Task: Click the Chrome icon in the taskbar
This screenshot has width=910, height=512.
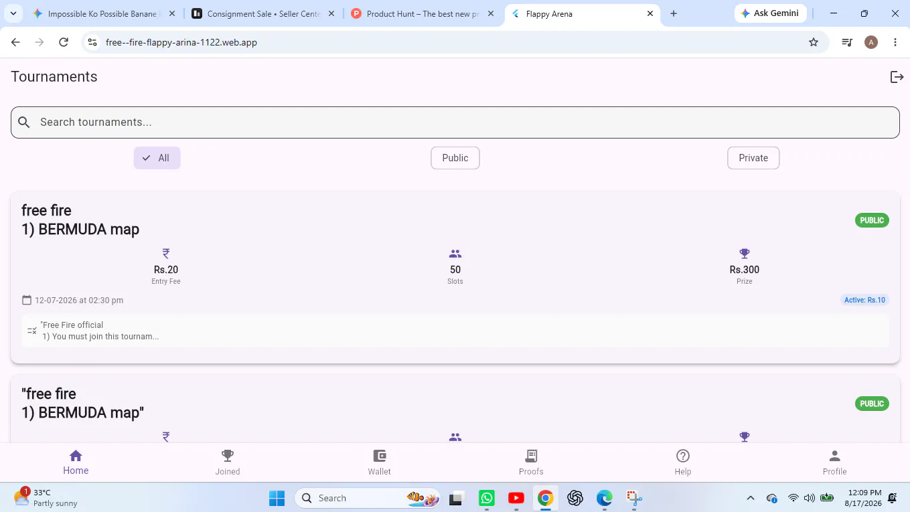Action: coord(546,498)
